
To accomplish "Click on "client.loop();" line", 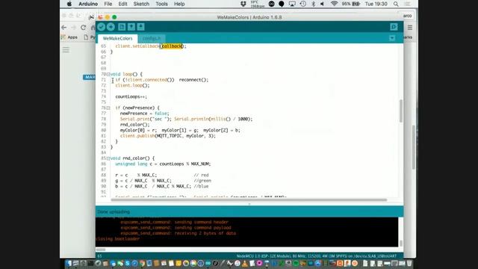I will point(133,85).
